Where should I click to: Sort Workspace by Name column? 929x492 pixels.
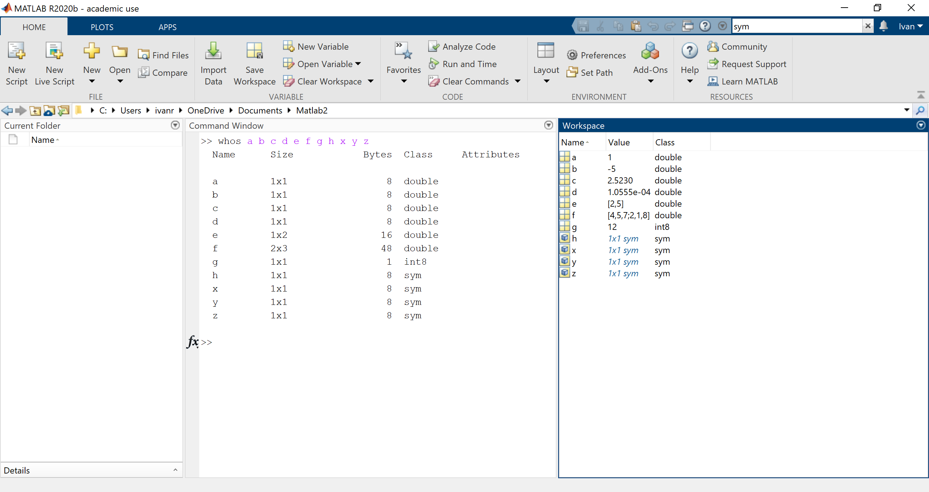coord(582,142)
